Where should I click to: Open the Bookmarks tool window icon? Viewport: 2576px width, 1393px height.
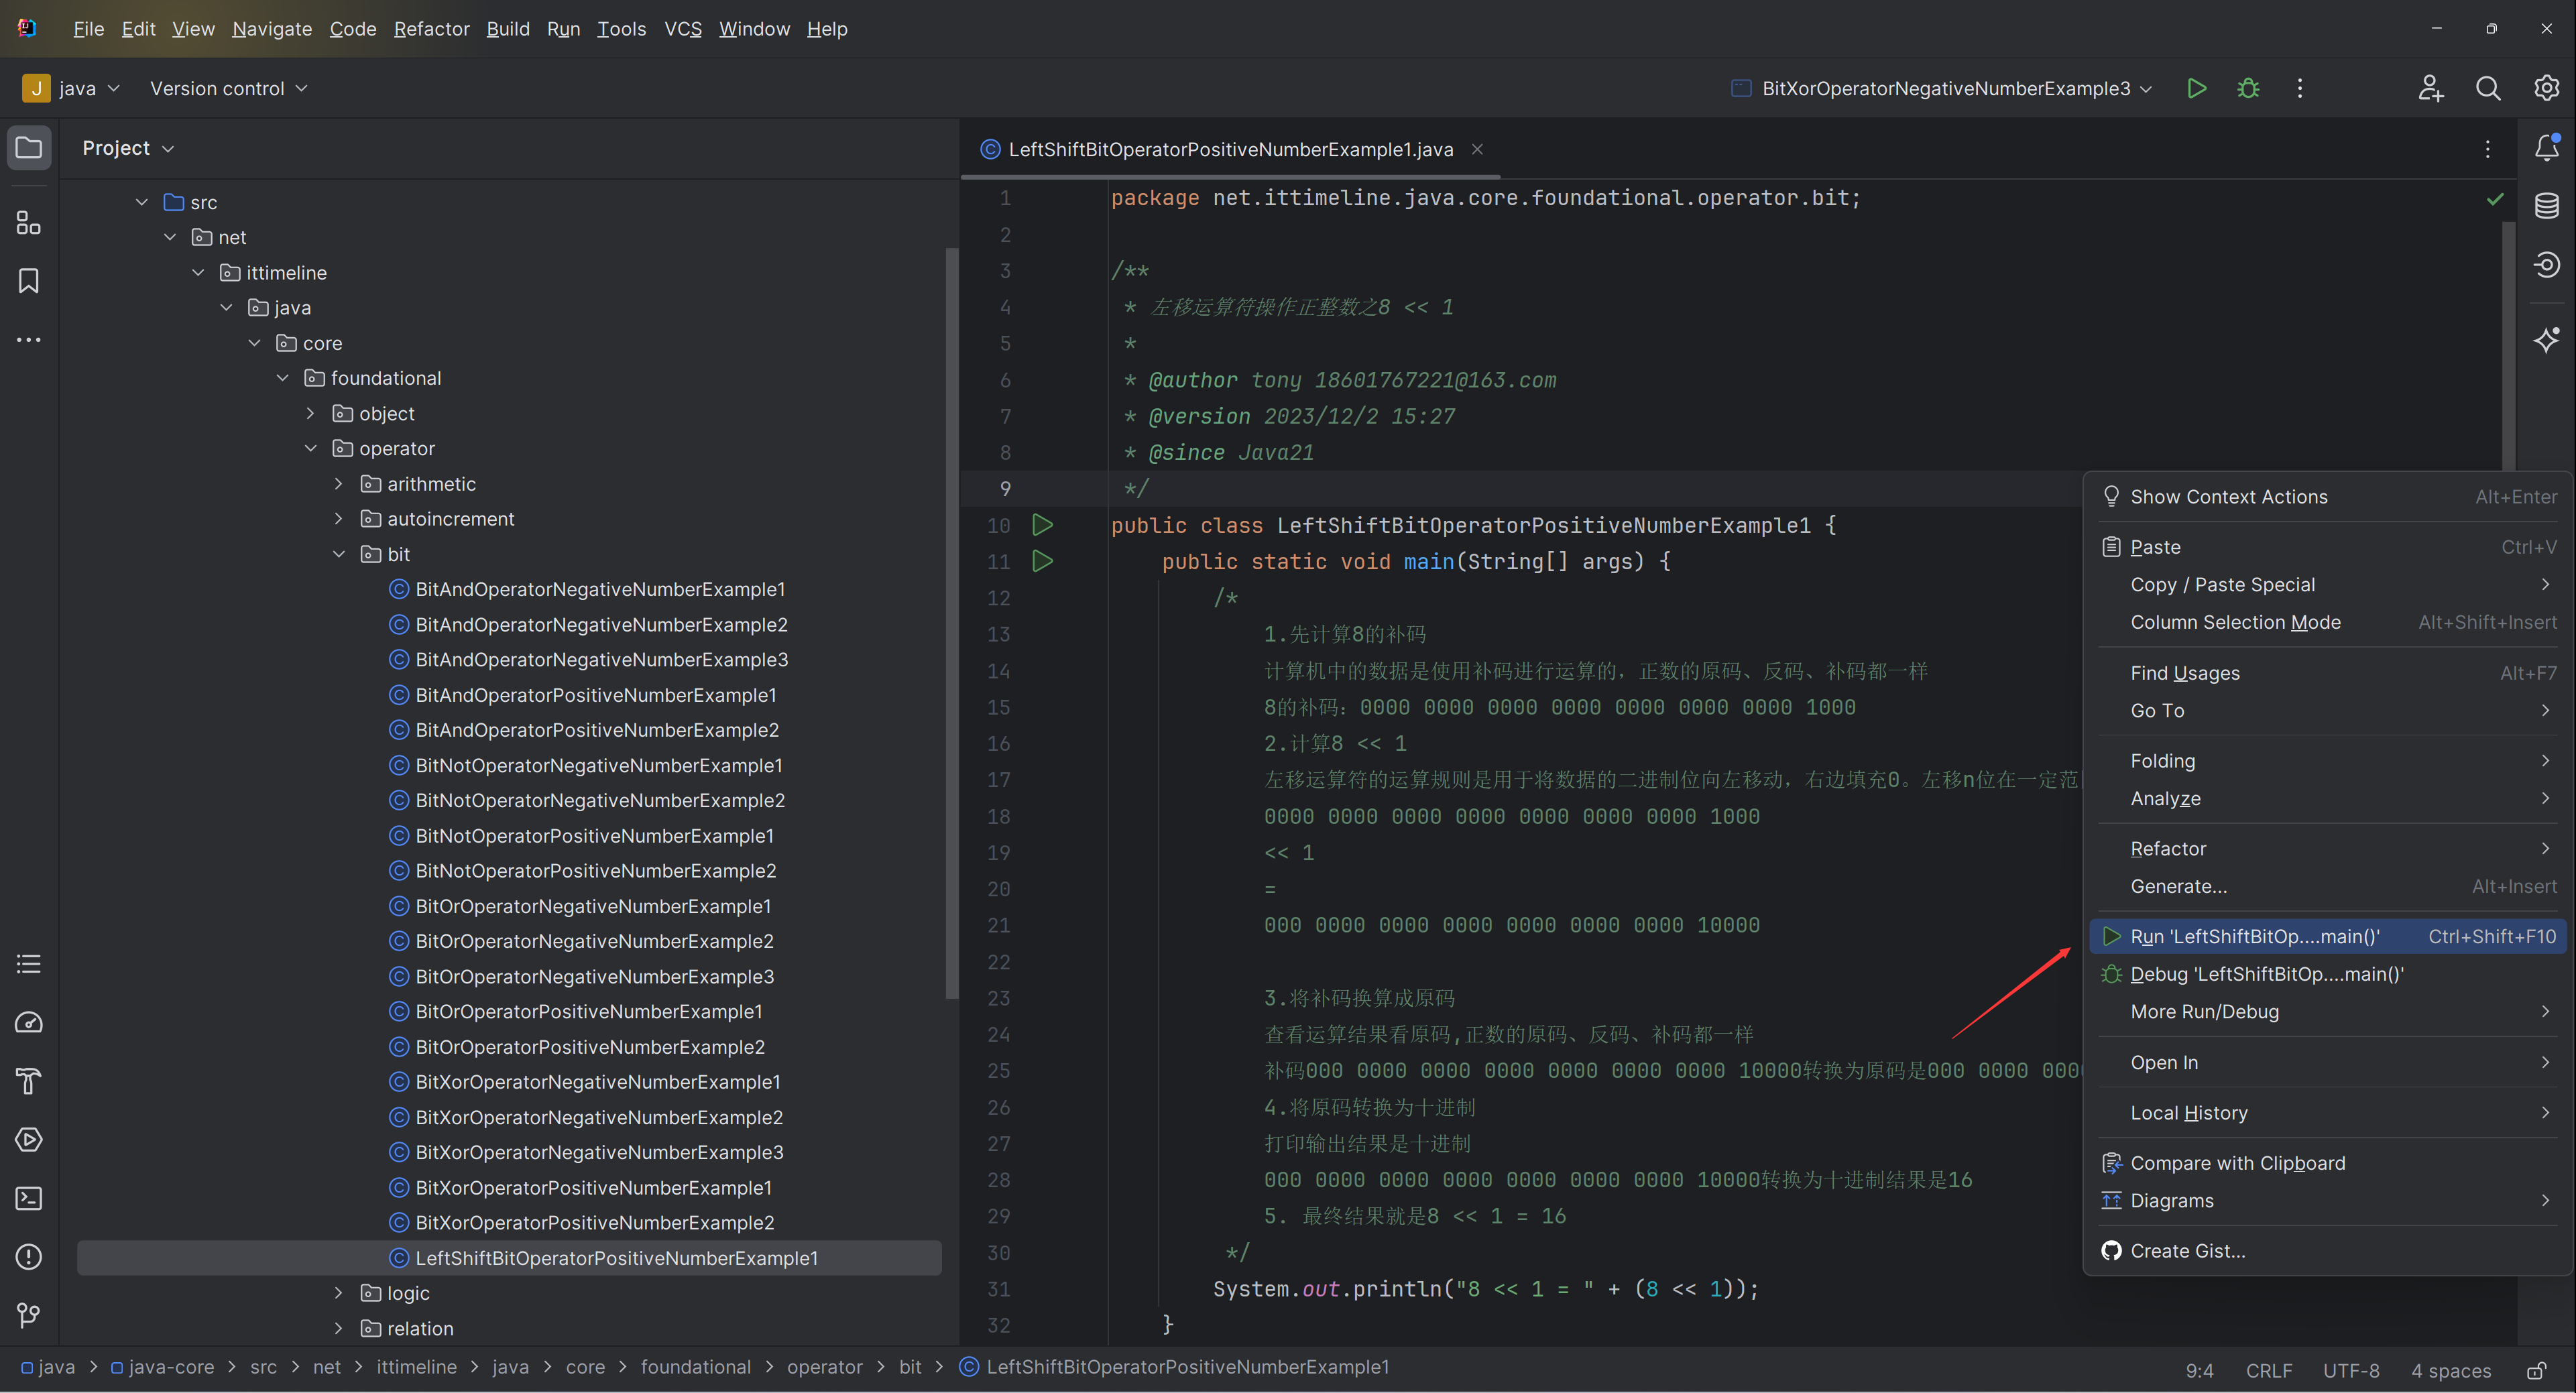click(29, 281)
